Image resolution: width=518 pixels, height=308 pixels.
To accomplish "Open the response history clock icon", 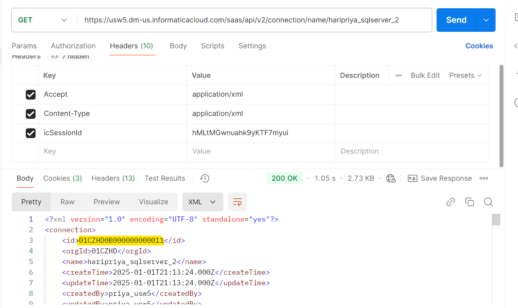I will click(x=205, y=178).
